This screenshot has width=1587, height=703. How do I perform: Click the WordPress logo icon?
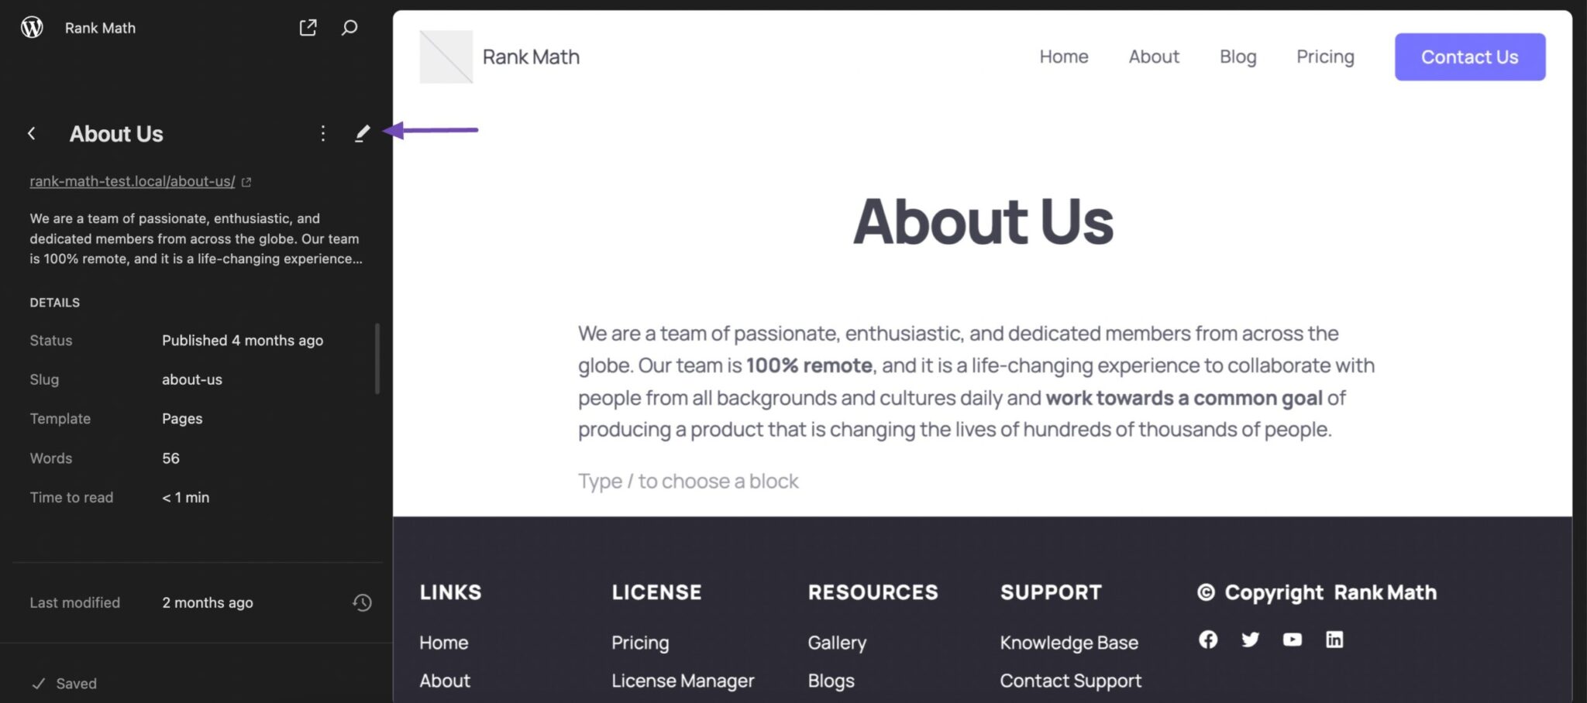click(32, 28)
